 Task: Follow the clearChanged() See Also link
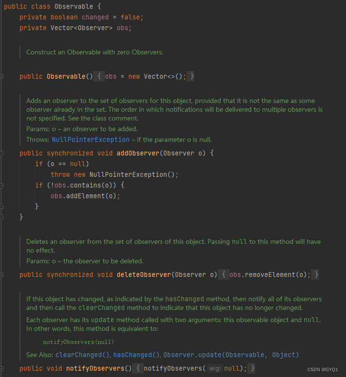coord(83,355)
